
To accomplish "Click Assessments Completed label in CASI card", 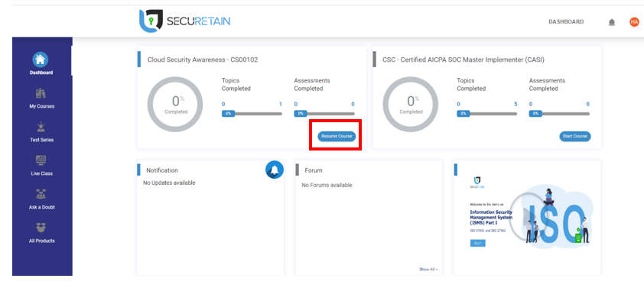I will coord(547,85).
